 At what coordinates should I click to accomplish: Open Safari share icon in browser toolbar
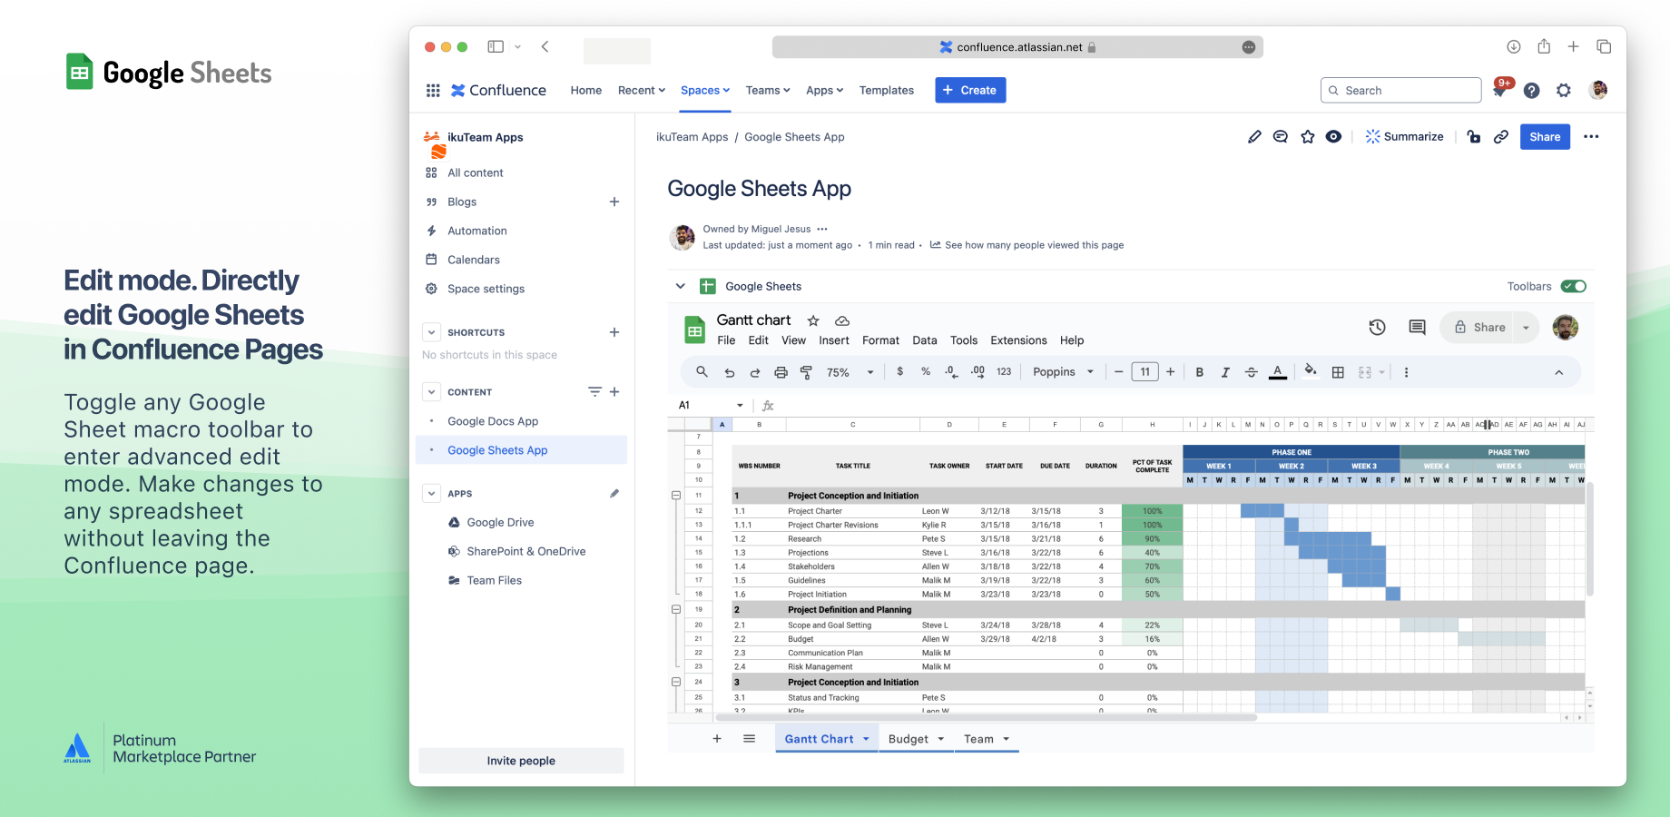pos(1543,46)
